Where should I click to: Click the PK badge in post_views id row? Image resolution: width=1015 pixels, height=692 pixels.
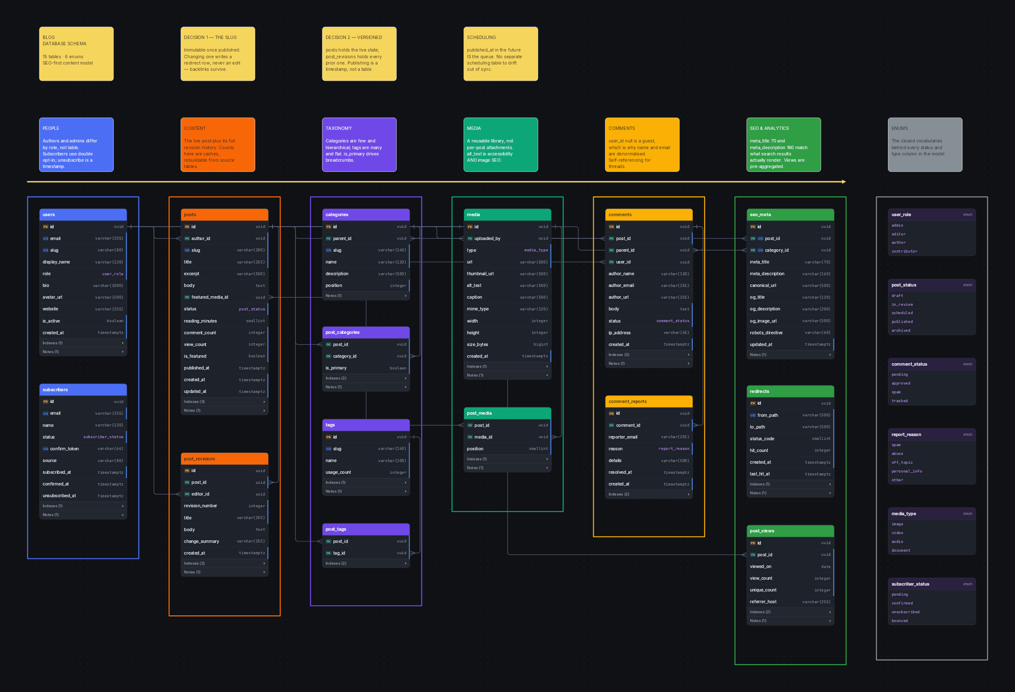pos(753,543)
